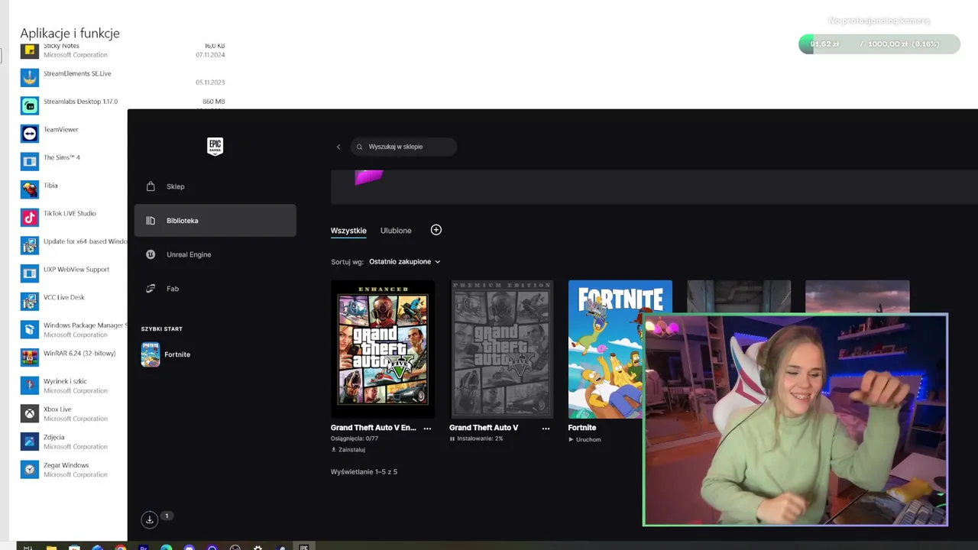The width and height of the screenshot is (978, 550).
Task: Switch to the Ulubione tab
Action: pyautogui.click(x=396, y=231)
